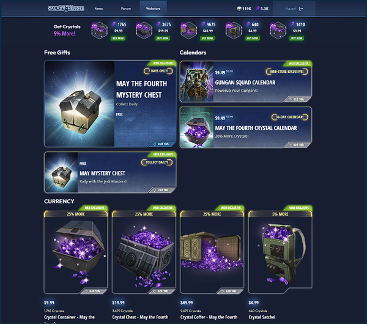The width and height of the screenshot is (367, 324).
Task: Click the 9675 crystals pack icon in top banner
Action: coord(188,31)
